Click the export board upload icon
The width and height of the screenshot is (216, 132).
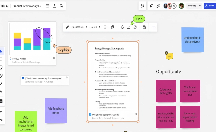(55, 6)
